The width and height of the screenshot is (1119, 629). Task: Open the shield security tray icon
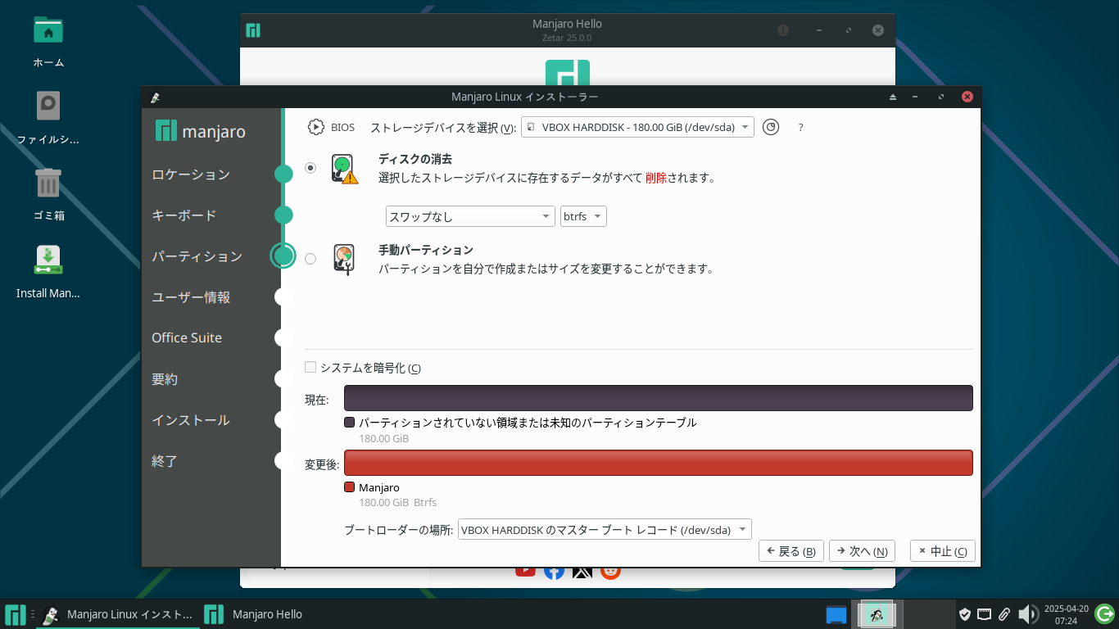(965, 614)
